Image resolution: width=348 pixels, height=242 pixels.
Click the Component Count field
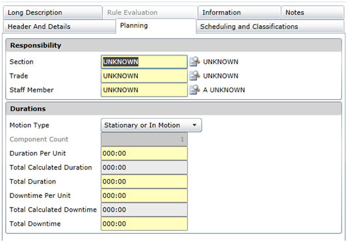click(x=144, y=139)
